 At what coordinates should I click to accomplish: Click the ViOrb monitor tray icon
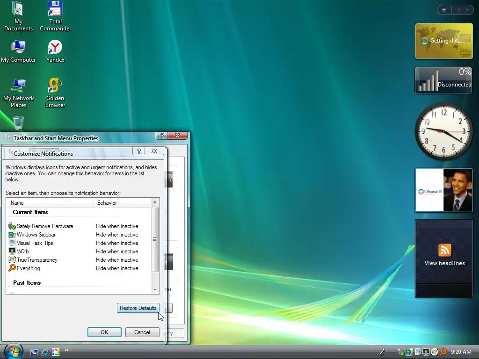pyautogui.click(x=426, y=352)
